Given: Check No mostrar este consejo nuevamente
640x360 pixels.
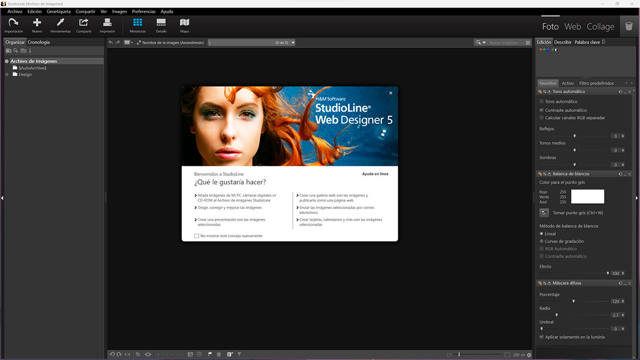Looking at the screenshot, I should 197,236.
